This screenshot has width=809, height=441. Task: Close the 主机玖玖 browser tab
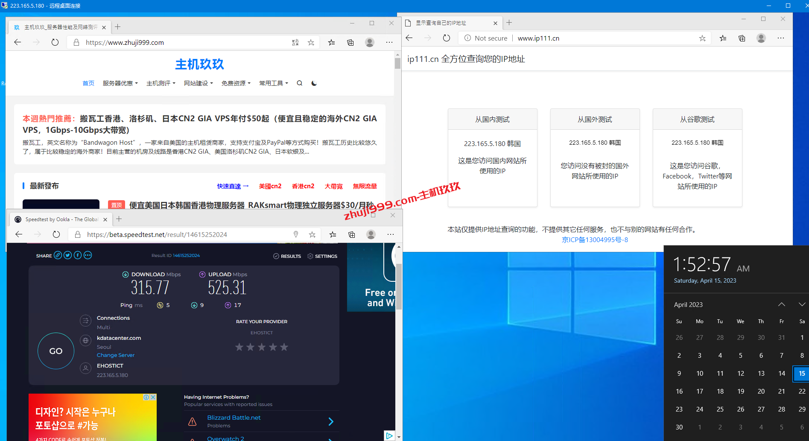104,27
